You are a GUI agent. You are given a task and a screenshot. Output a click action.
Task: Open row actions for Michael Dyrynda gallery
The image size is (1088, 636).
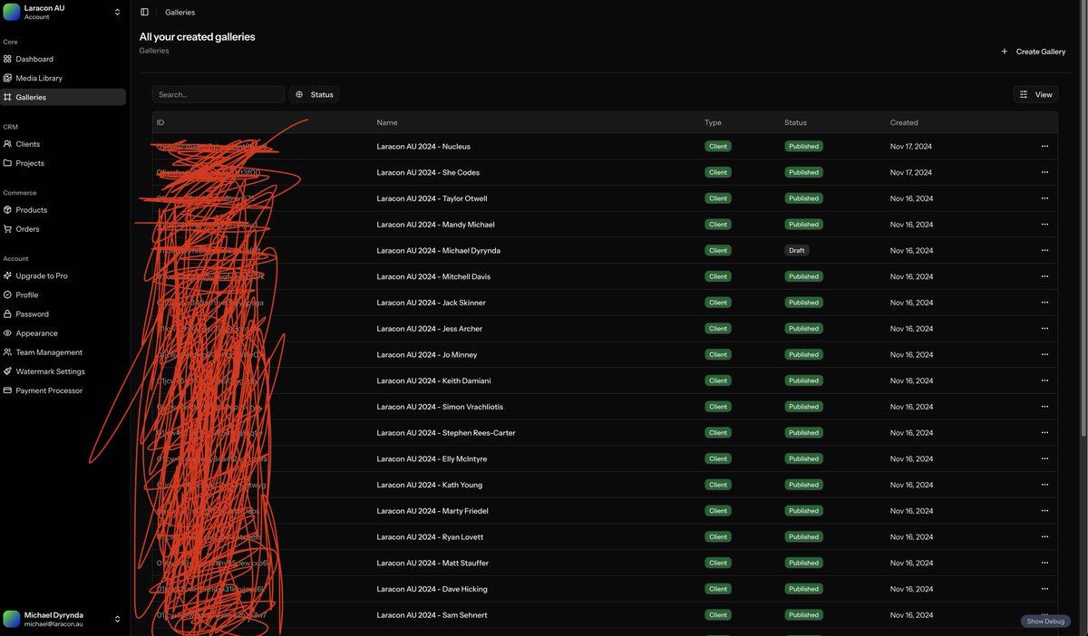(1044, 250)
